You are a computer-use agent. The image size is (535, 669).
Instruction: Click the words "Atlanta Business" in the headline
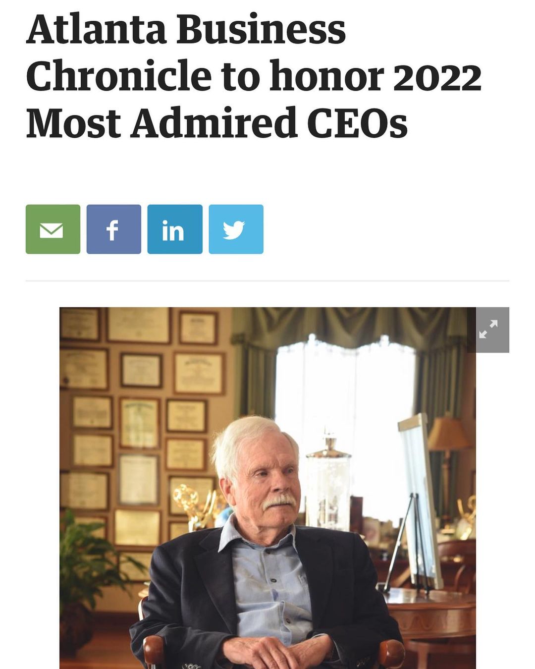pos(186,30)
